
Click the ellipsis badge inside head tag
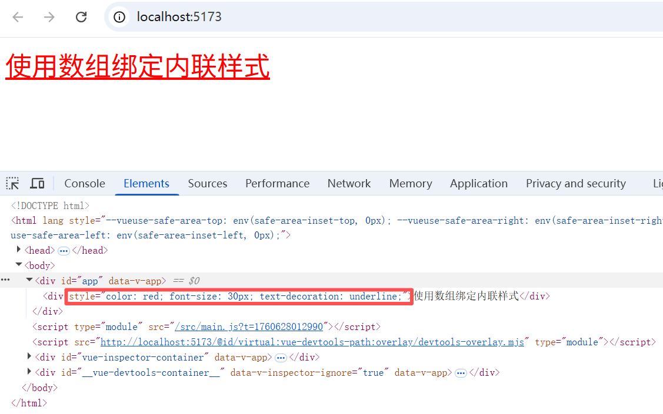64,251
